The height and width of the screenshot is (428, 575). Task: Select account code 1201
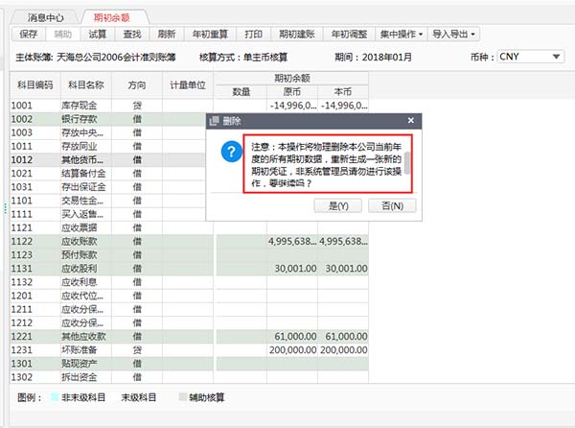point(22,296)
